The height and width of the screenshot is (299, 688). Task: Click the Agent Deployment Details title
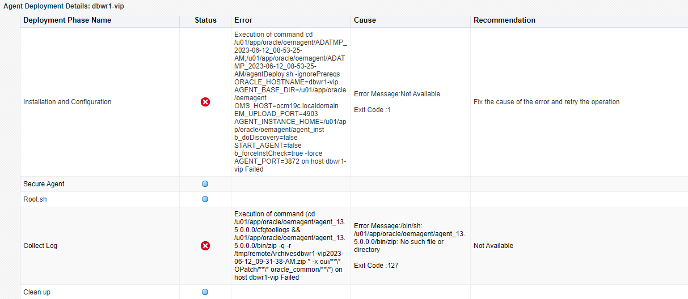[x=64, y=5]
